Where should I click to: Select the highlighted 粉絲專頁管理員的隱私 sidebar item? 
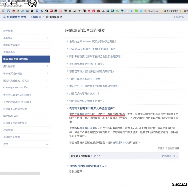pos(26,59)
